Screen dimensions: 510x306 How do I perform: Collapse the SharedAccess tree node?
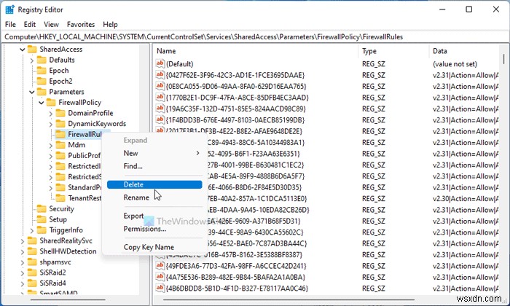tap(22, 50)
